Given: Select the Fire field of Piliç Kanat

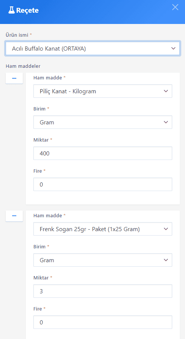Looking at the screenshot, I should (103, 184).
